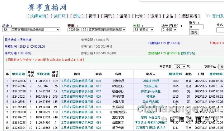Image resolution: width=224 pixels, height=131 pixels.
Task: Change the 每页笔数 rows-per-page dropdown
Action: [180, 66]
